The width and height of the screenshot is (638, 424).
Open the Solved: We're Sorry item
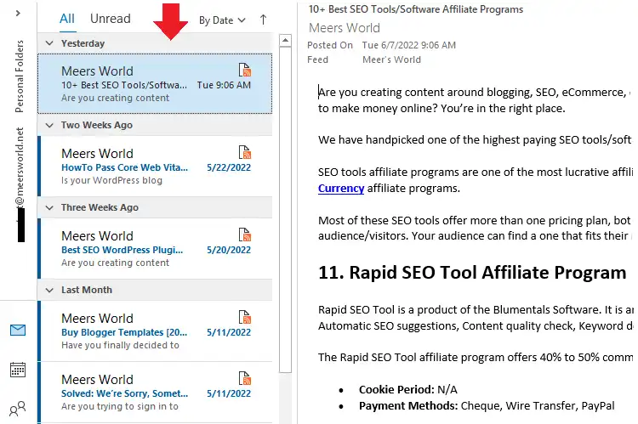(155, 393)
